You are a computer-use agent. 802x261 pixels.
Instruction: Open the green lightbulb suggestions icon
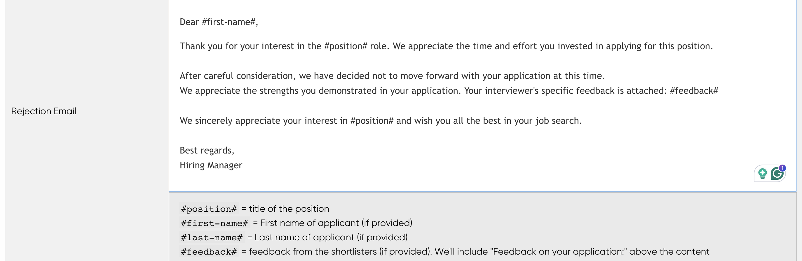[762, 173]
